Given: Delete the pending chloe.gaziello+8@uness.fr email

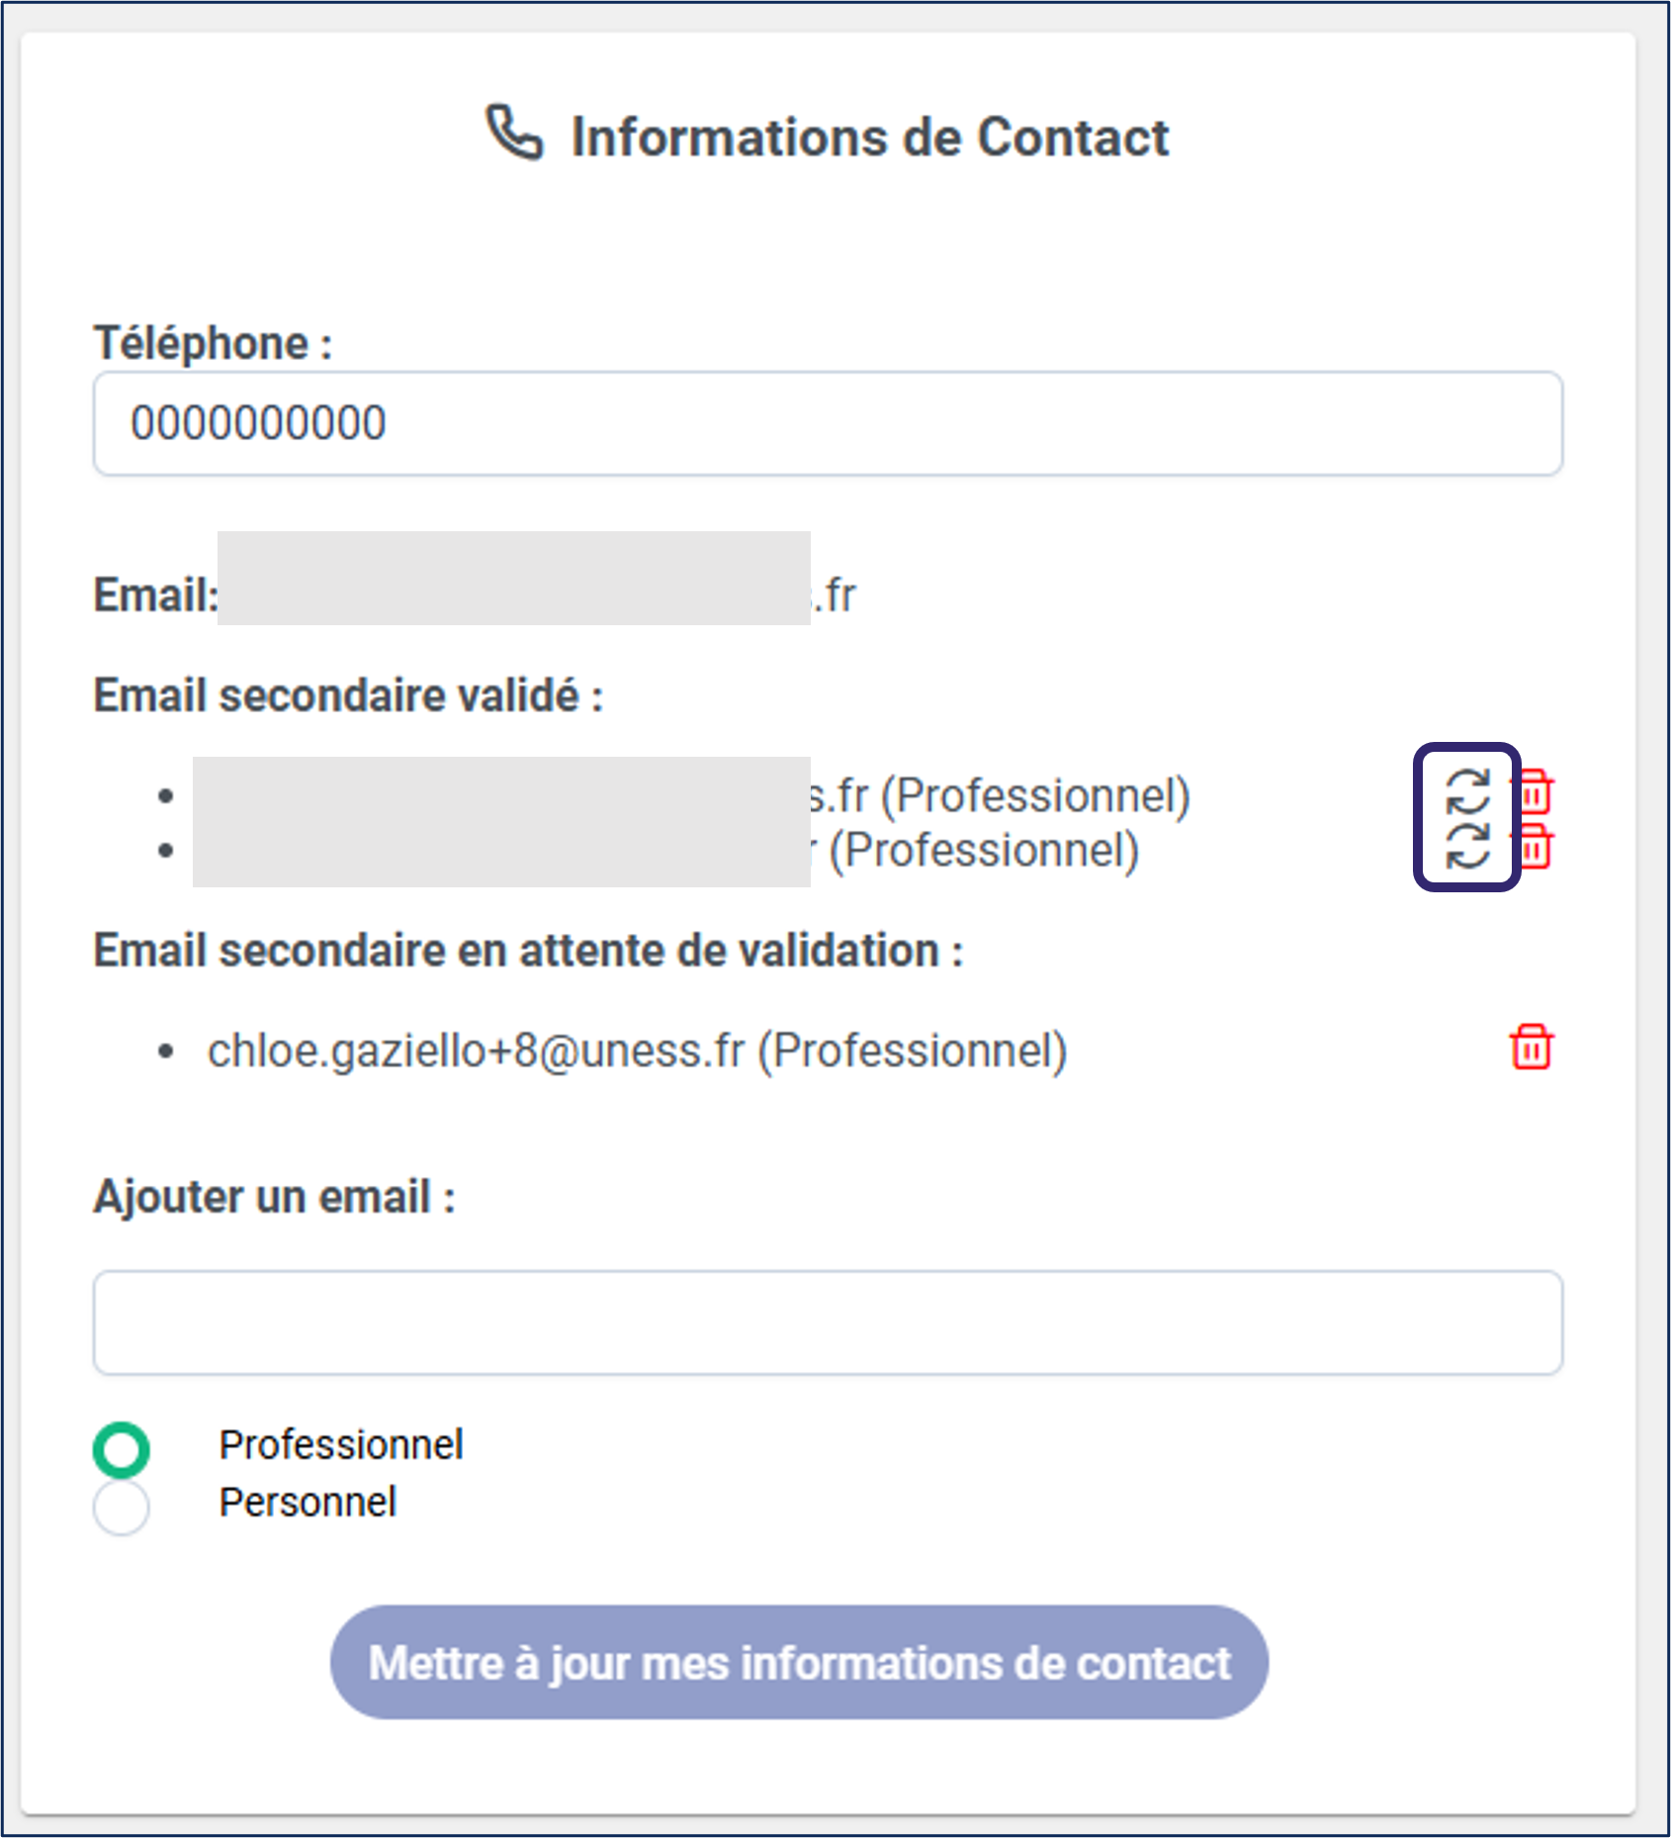Looking at the screenshot, I should (x=1532, y=1048).
